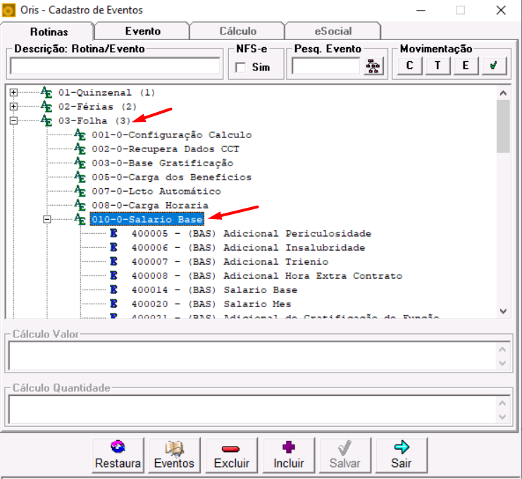Select the 01-Quinzenal (1) routine
The height and width of the screenshot is (479, 522).
[x=106, y=92]
